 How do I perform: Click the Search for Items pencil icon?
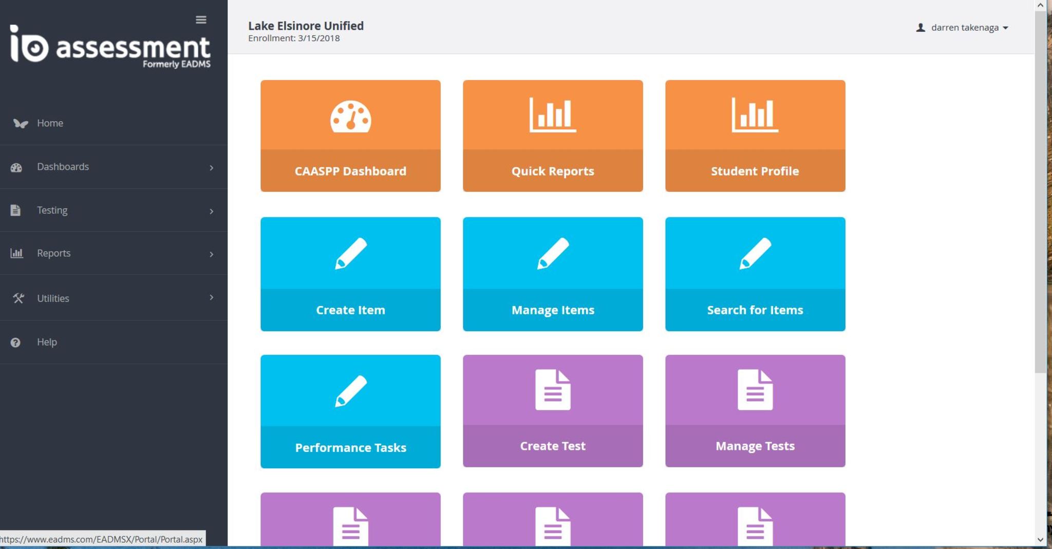pos(755,253)
